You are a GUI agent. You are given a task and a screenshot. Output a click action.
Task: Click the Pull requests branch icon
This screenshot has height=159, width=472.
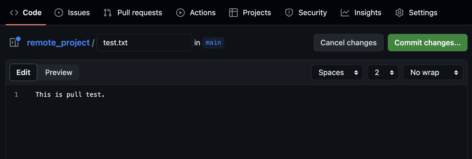point(107,13)
